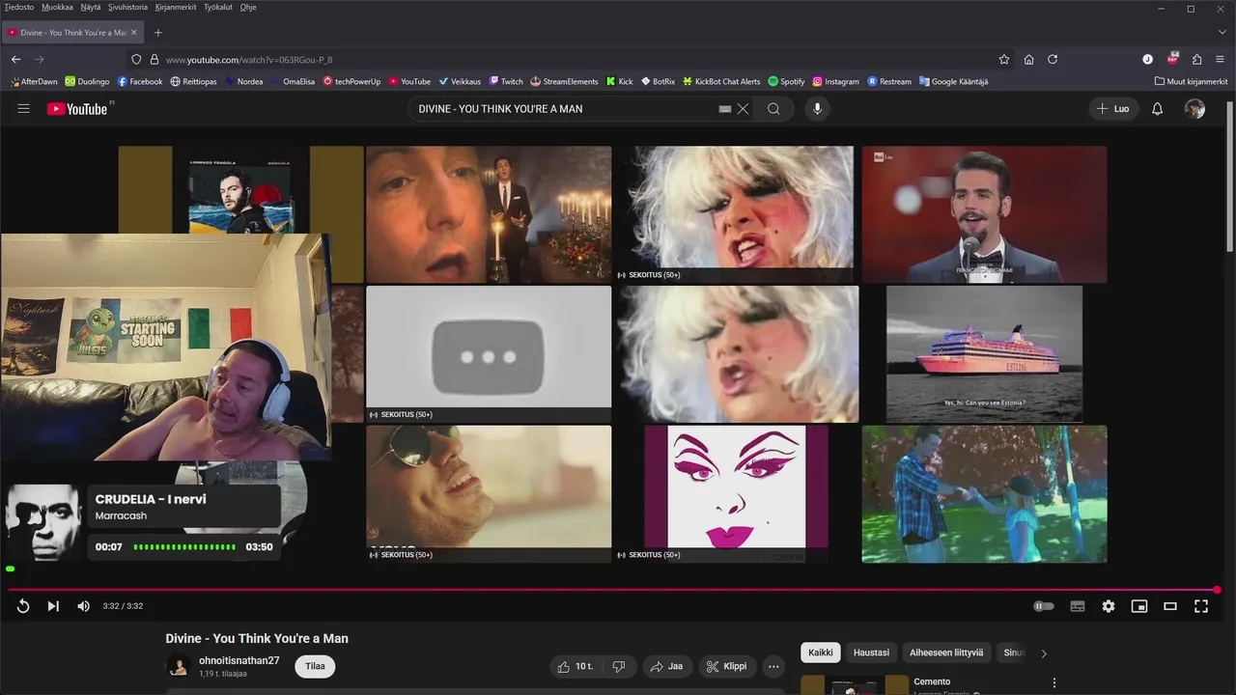Viewport: 1236px width, 695px height.
Task: Start voice search with microphone
Action: coord(818,109)
